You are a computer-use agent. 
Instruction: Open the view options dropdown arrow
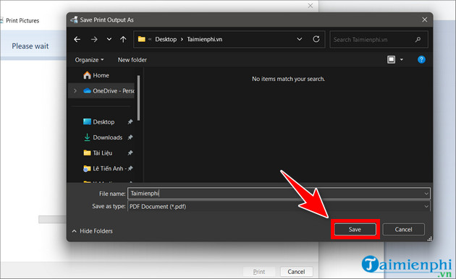click(x=401, y=59)
